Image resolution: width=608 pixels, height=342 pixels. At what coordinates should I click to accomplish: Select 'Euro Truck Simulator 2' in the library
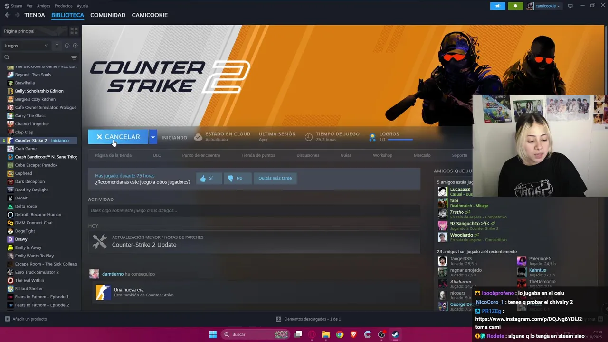coord(37,272)
